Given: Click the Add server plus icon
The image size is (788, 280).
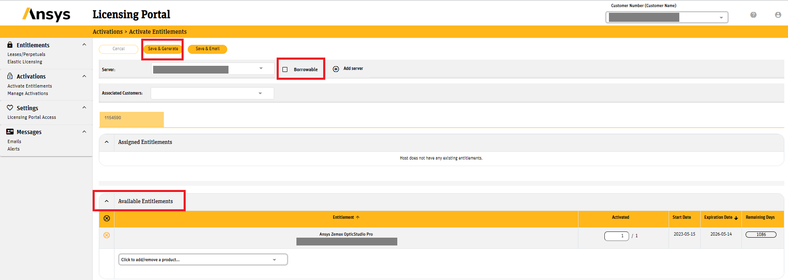Looking at the screenshot, I should (x=336, y=69).
